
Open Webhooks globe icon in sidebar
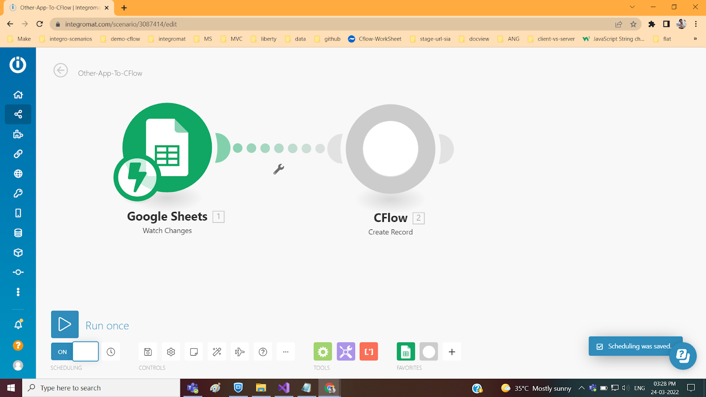(18, 174)
